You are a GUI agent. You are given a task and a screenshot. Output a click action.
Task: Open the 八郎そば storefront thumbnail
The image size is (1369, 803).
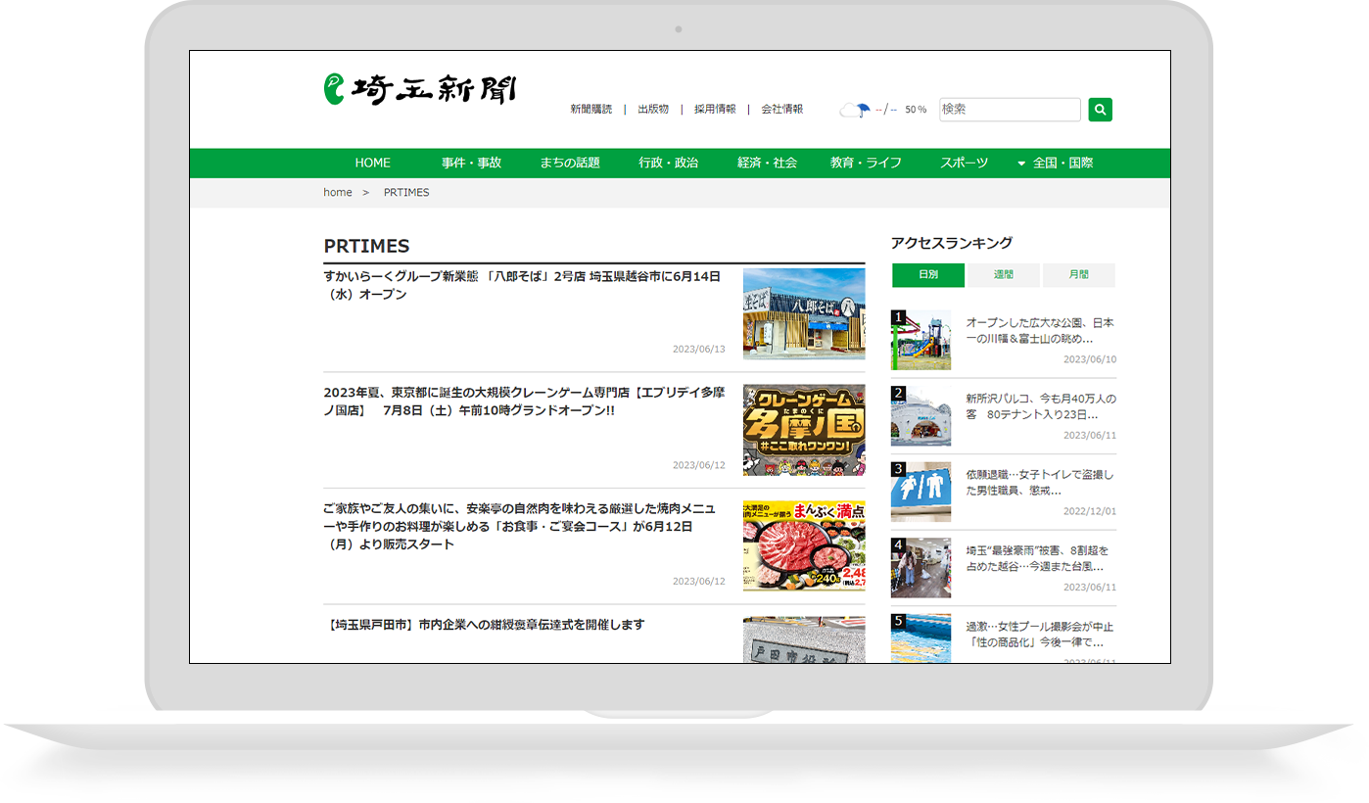[x=804, y=313]
